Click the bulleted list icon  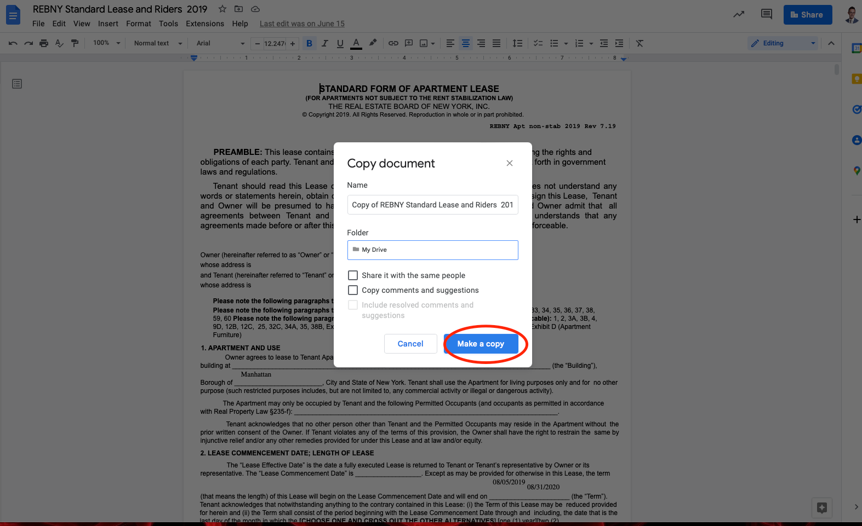(555, 43)
